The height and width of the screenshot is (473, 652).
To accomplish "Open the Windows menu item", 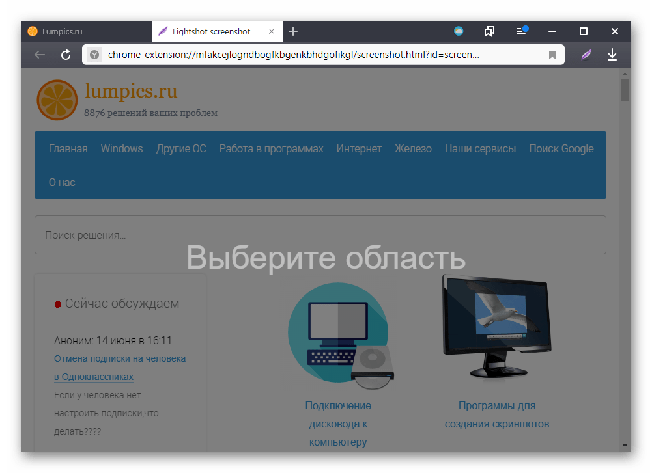I will pyautogui.click(x=122, y=148).
